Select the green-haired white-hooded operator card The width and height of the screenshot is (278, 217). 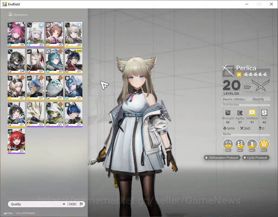(54, 114)
